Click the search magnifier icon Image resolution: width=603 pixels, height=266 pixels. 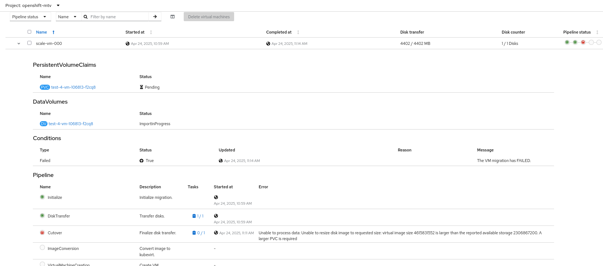85,17
